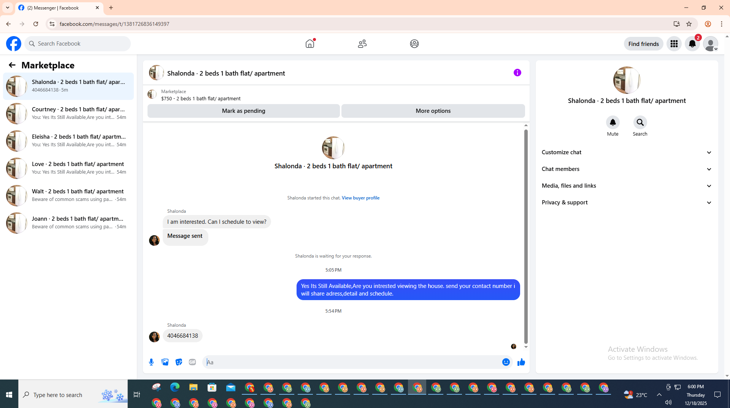Screen dimensions: 730x408
Task: Open More options for the listing
Action: (x=433, y=111)
